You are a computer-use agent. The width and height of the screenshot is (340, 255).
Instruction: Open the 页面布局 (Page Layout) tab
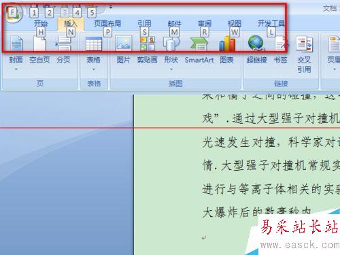107,24
